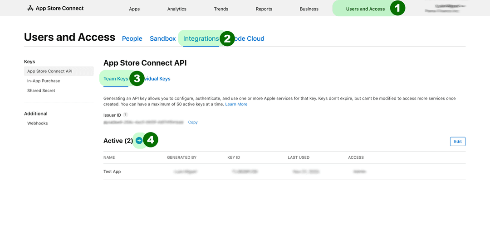This screenshot has width=490, height=228.
Task: Follow the Learn More link
Action: click(236, 104)
